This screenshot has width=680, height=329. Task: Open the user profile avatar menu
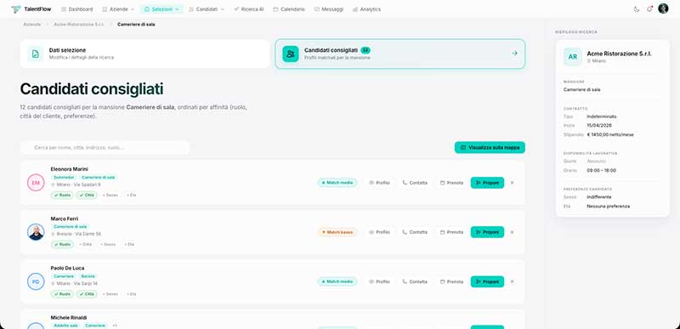[x=663, y=9]
